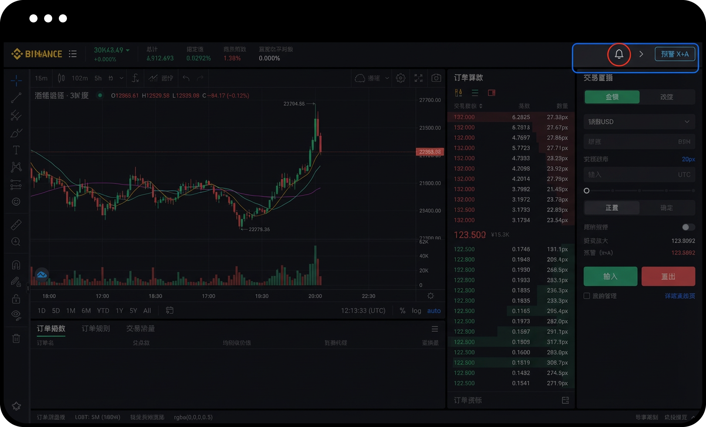Select the text annotation tool

point(16,150)
